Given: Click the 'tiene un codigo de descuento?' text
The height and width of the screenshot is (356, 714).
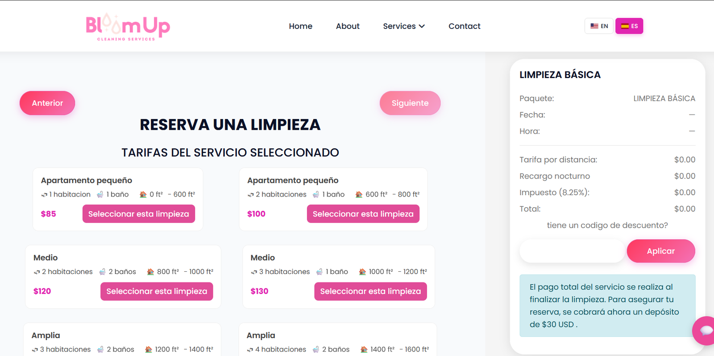Looking at the screenshot, I should (607, 225).
